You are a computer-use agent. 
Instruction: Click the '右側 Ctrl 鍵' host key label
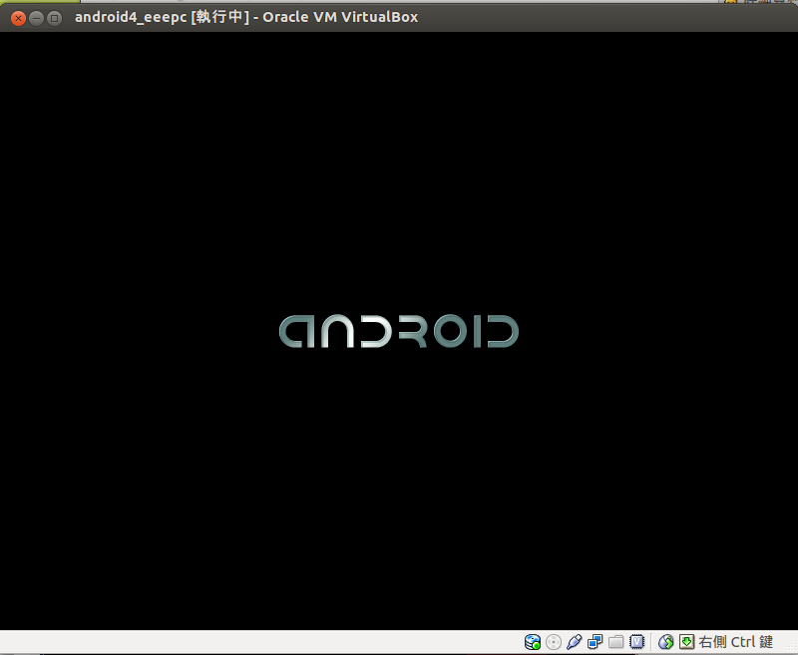736,642
